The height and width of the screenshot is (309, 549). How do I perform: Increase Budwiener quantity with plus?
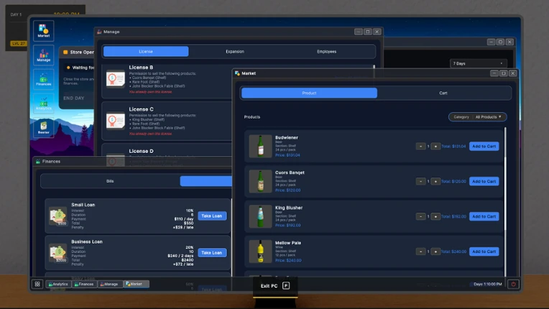[x=435, y=147]
